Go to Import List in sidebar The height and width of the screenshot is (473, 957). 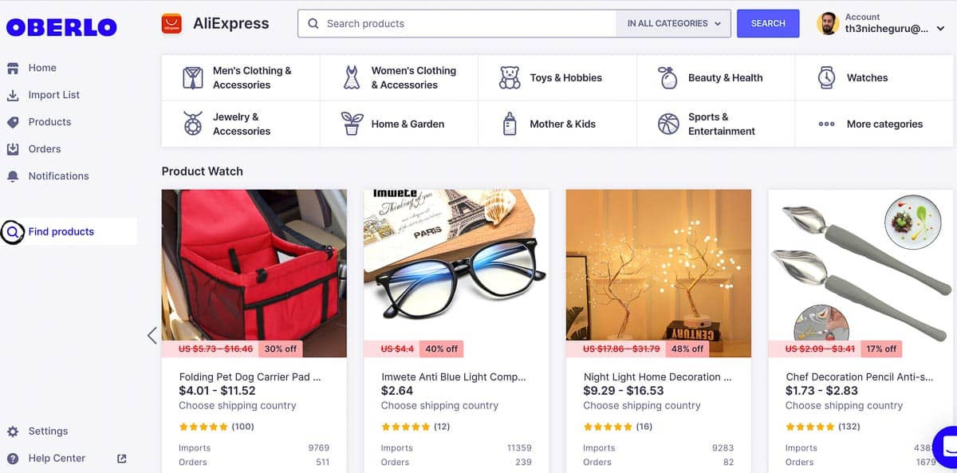[x=53, y=95]
